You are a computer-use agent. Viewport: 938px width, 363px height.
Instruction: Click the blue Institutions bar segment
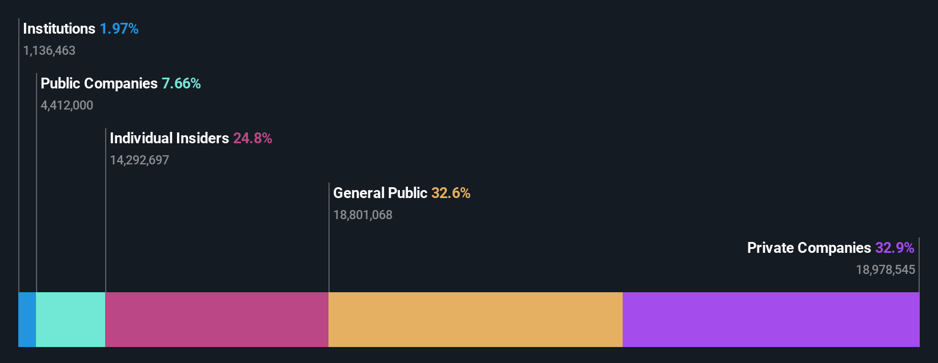[27, 320]
